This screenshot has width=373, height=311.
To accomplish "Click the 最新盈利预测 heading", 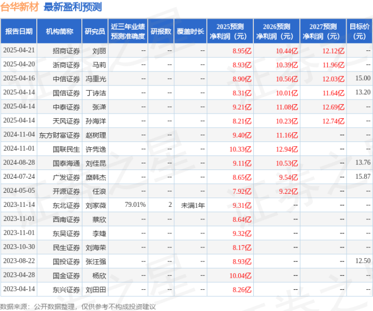I will [73, 7].
